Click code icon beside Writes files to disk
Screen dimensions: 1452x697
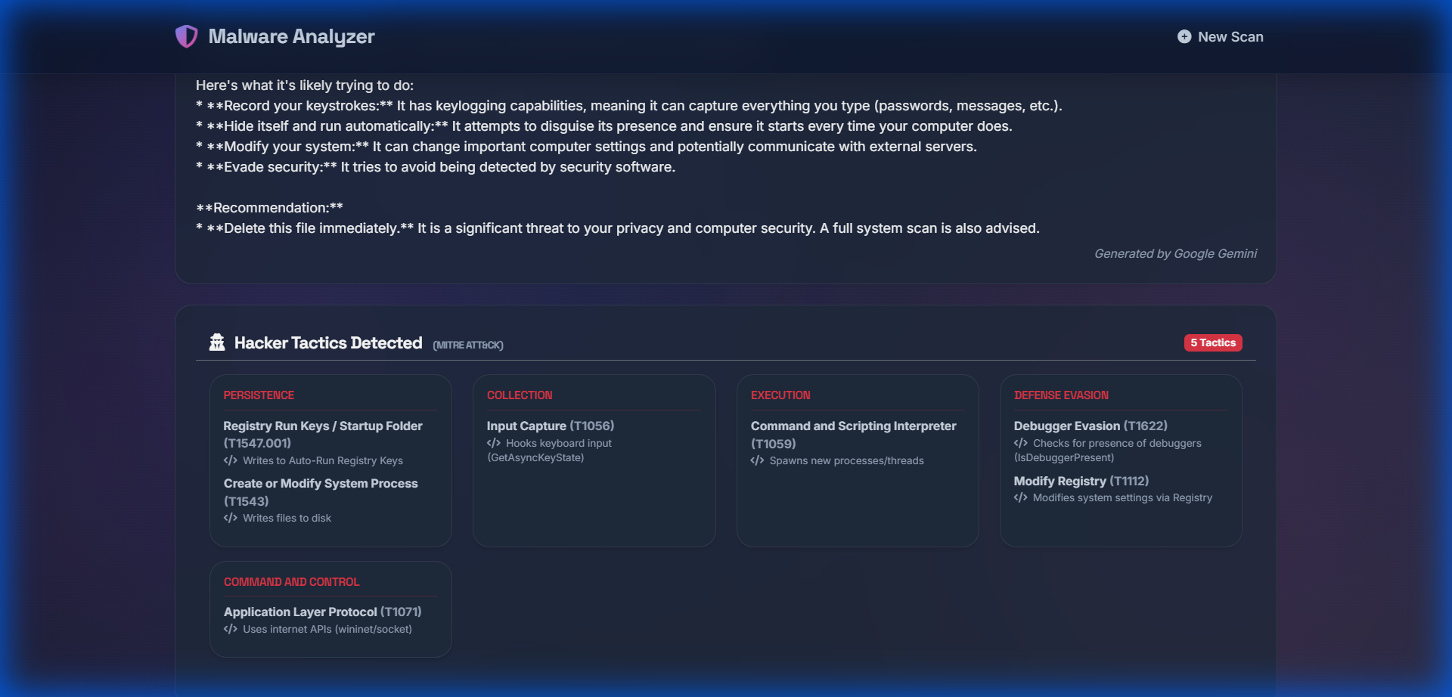pyautogui.click(x=231, y=518)
